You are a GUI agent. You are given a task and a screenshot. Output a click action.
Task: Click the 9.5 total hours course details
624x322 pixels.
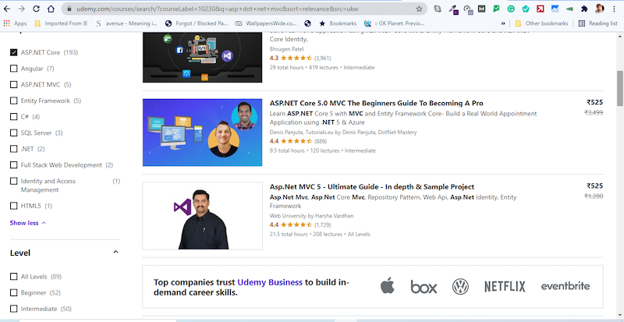tap(322, 150)
